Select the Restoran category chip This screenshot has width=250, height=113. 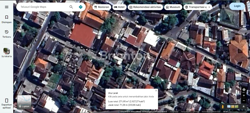point(102,7)
